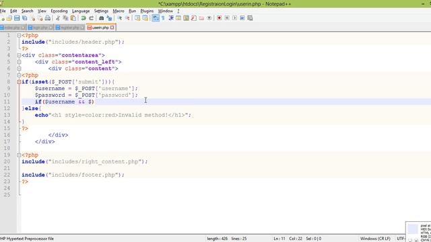The height and width of the screenshot is (242, 431).
Task: Click the Zoom In icon
Action: point(120,18)
